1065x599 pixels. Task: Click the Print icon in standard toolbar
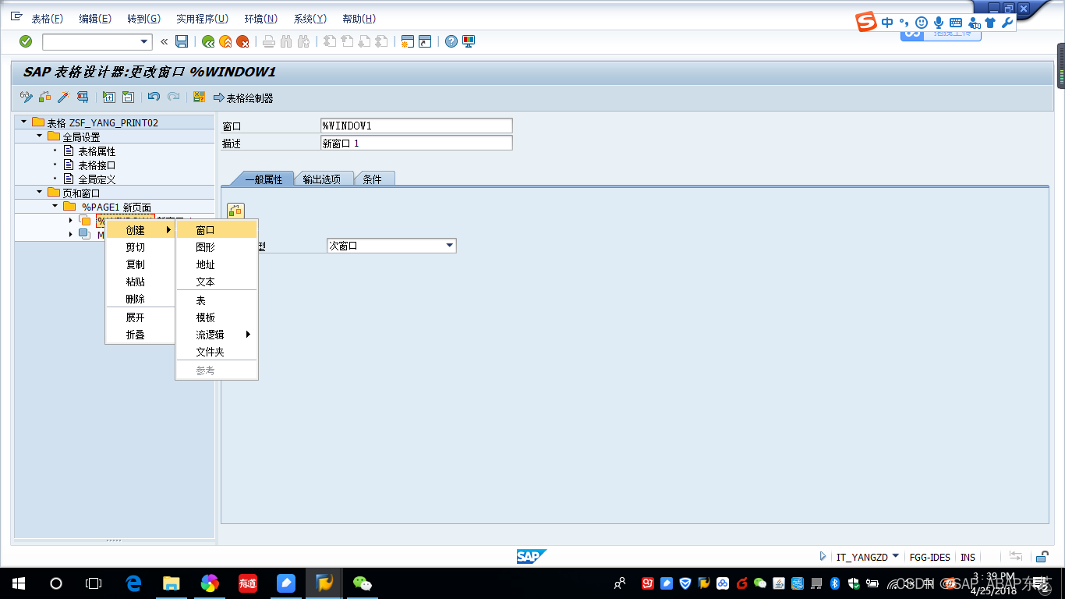tap(269, 41)
